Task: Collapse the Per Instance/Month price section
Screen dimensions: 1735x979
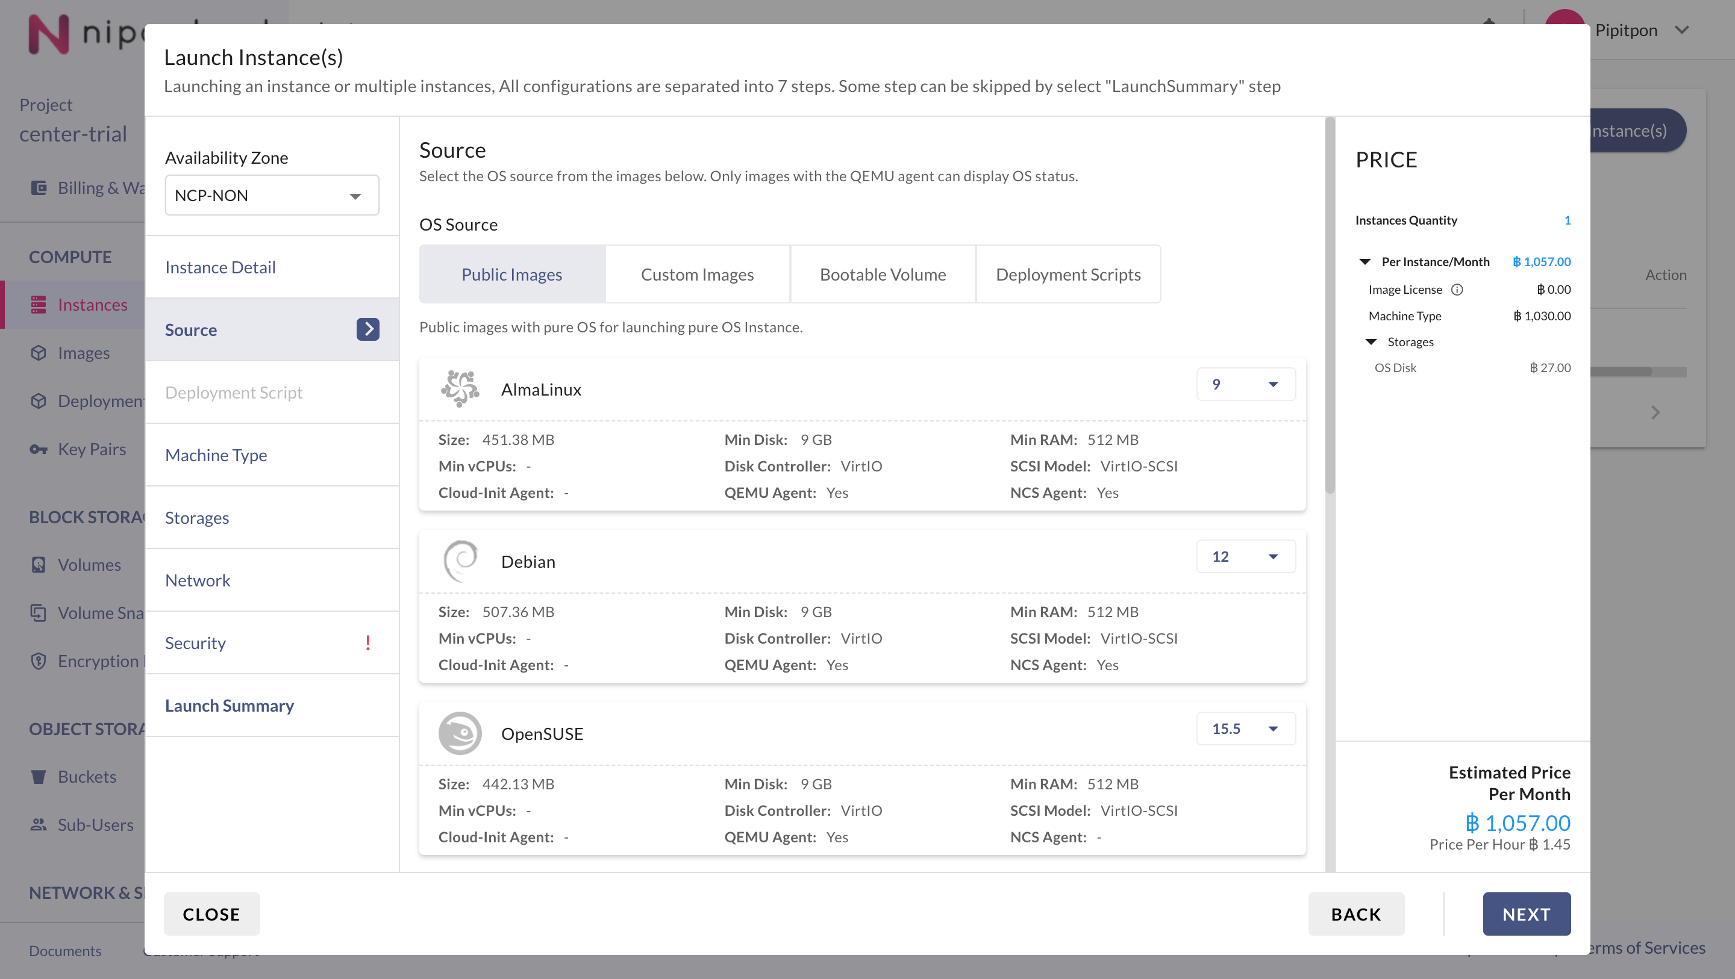Action: click(x=1365, y=261)
